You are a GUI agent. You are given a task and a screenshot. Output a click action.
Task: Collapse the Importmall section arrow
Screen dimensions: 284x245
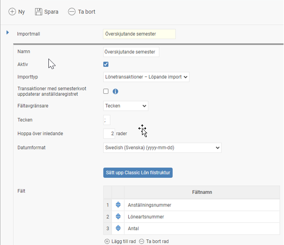(8, 32)
